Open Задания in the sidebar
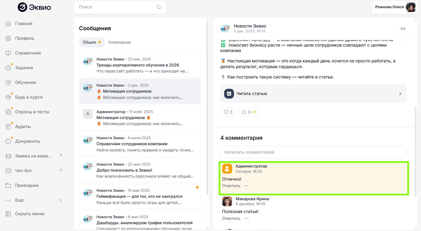421x231 pixels. 24,68
